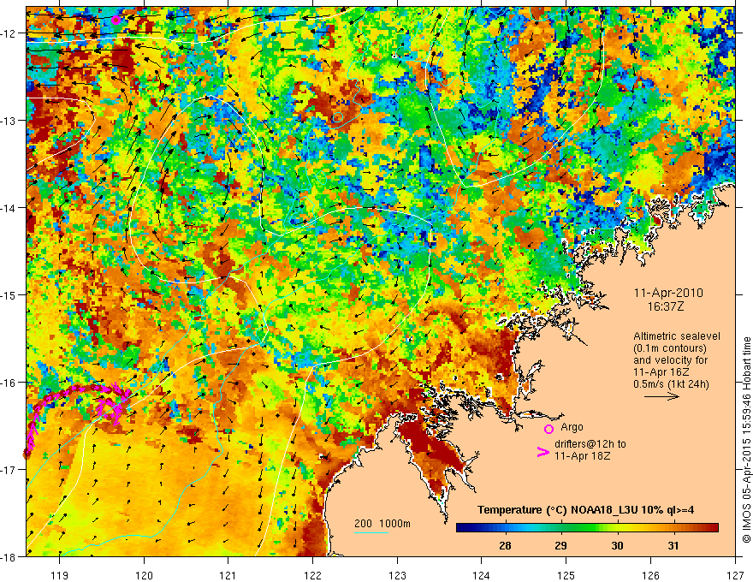The image size is (753, 582).
Task: Click the '11-Apr 18Z' legend text
Action: (583, 455)
